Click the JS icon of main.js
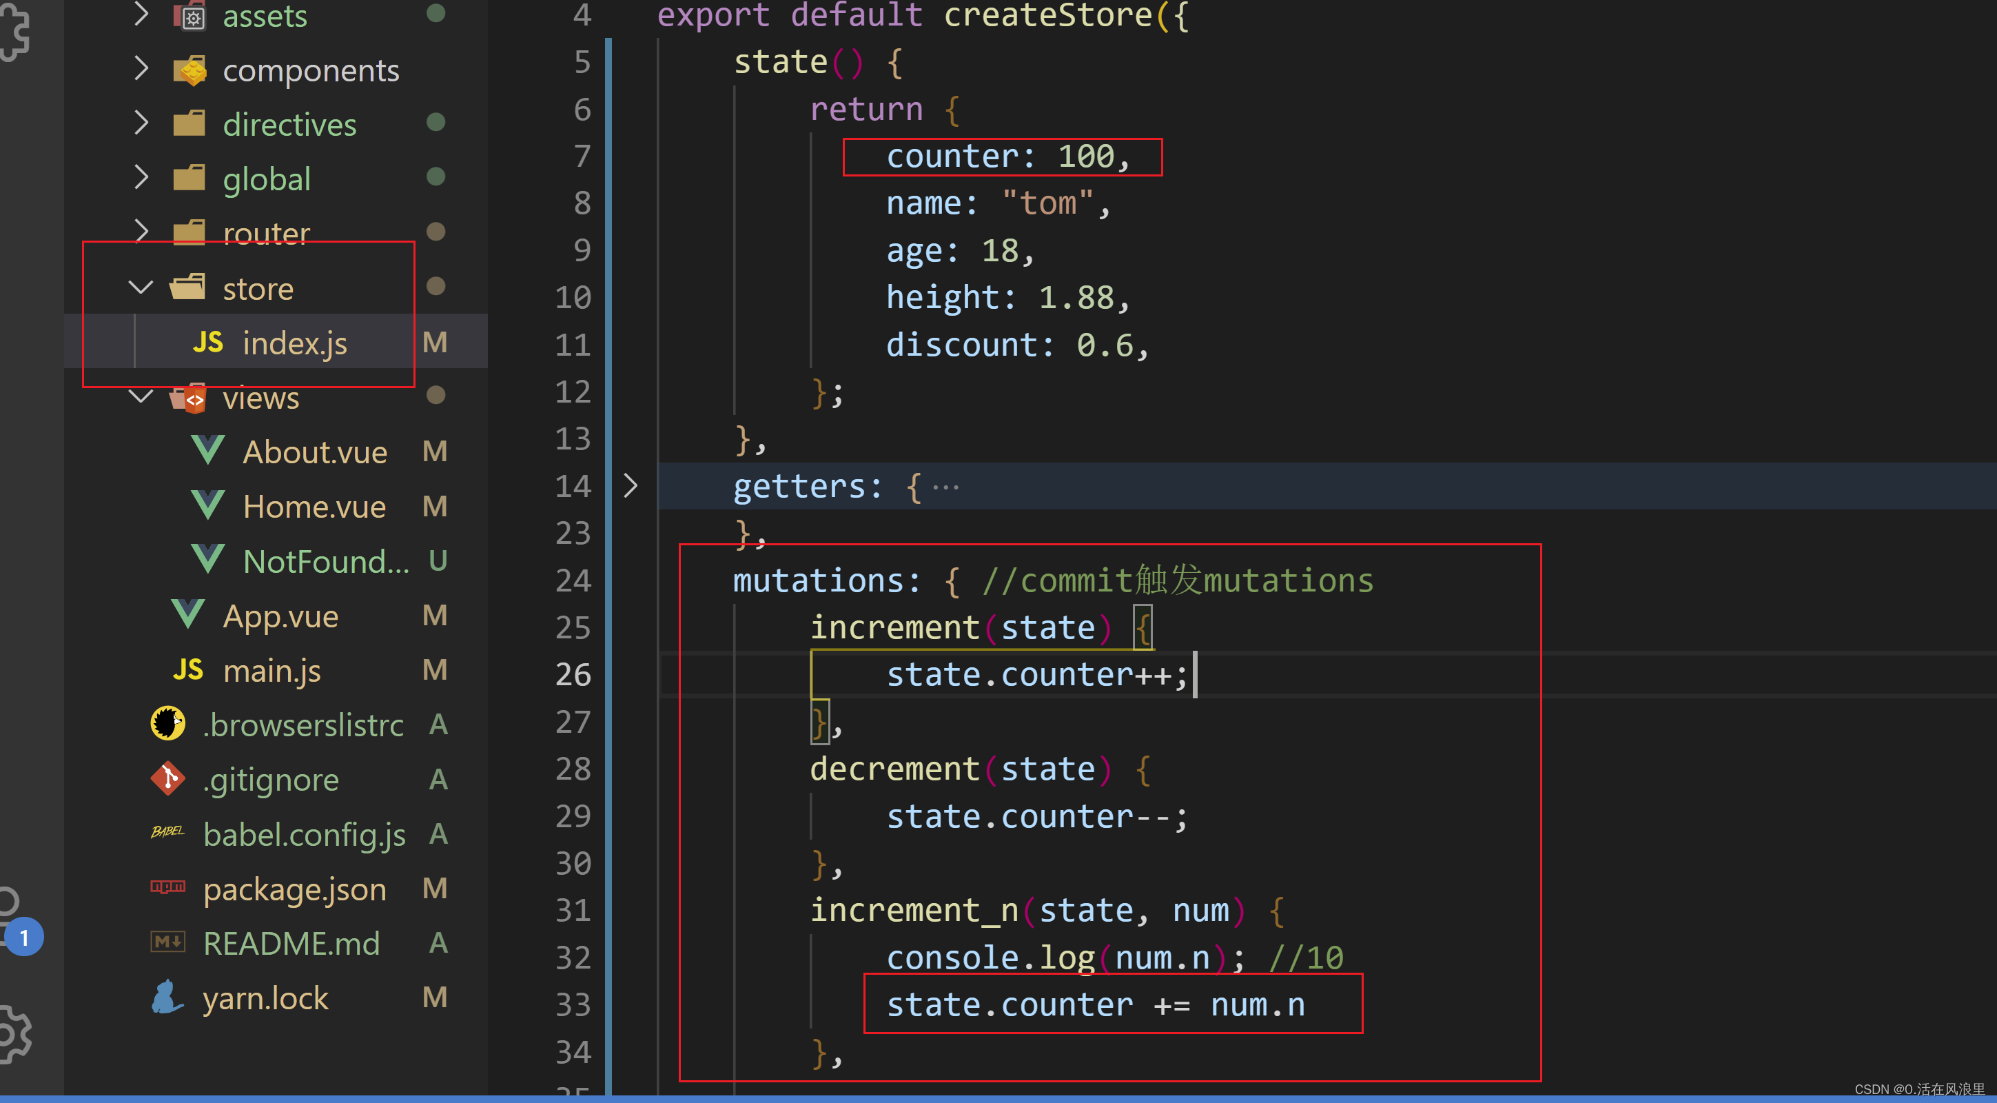The height and width of the screenshot is (1103, 1997). tap(187, 669)
